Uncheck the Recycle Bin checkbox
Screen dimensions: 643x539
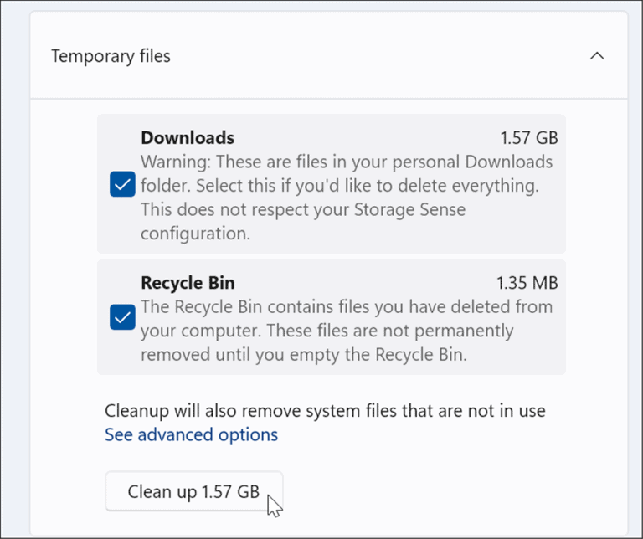point(123,318)
